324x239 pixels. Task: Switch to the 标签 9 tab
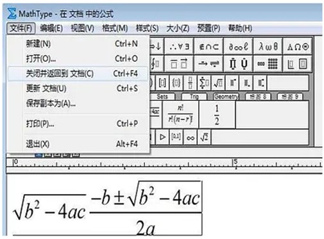point(290,96)
